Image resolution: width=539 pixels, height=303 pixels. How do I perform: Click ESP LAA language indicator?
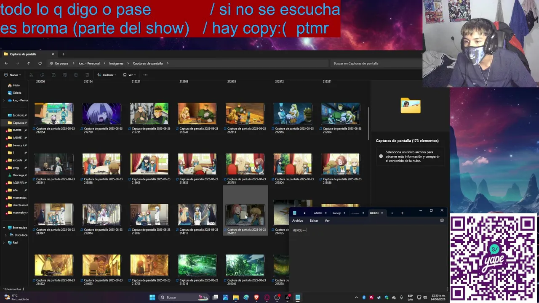(410, 298)
